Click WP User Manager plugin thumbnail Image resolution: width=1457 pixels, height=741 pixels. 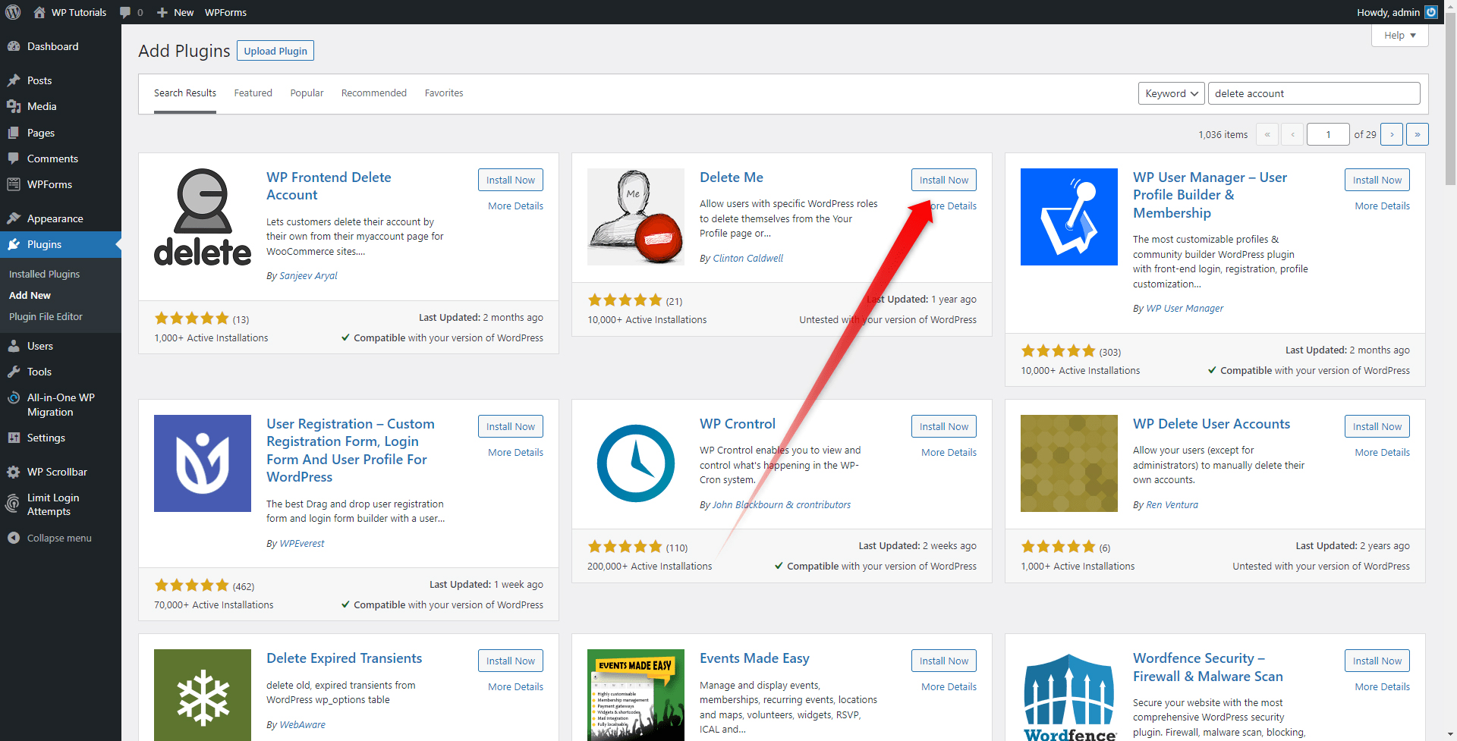coord(1069,217)
